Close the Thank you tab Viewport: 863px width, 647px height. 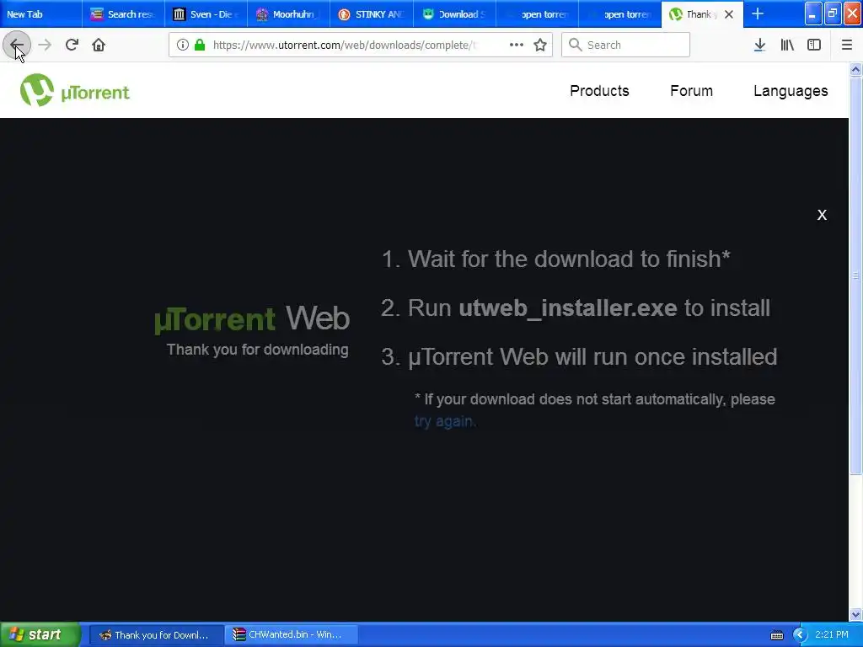tap(729, 14)
